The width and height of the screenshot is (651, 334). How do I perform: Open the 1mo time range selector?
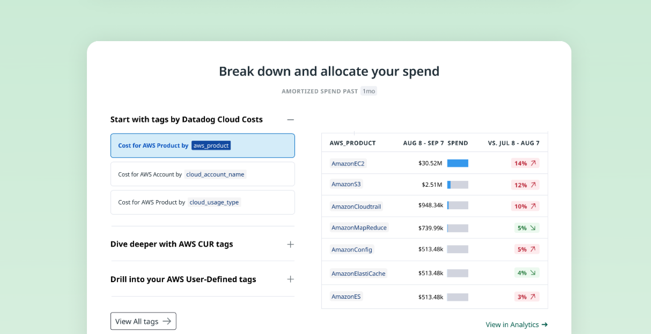point(369,91)
